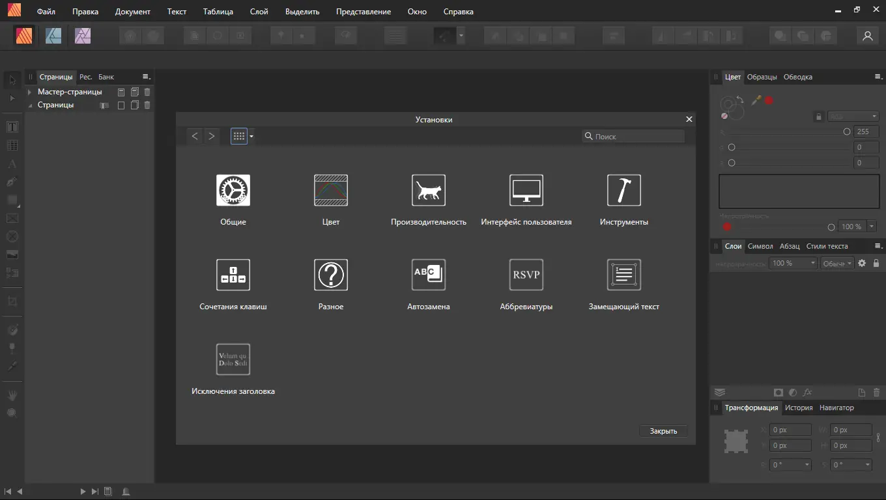Click the 255 color value field
This screenshot has width=886, height=500.
pyautogui.click(x=866, y=132)
